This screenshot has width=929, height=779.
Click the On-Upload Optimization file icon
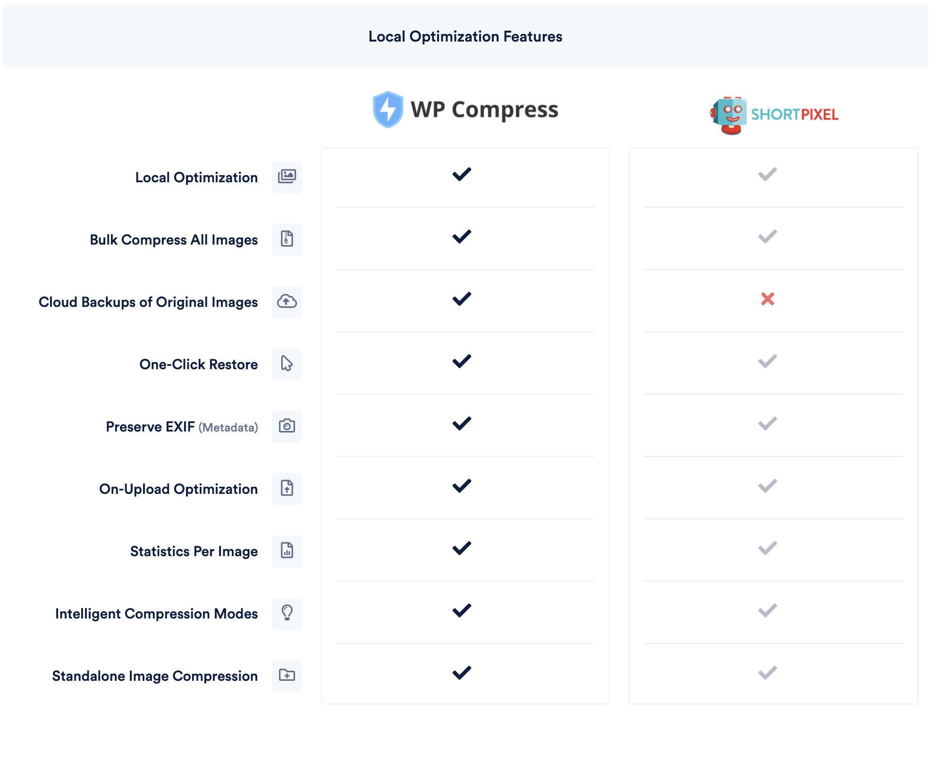(x=287, y=489)
